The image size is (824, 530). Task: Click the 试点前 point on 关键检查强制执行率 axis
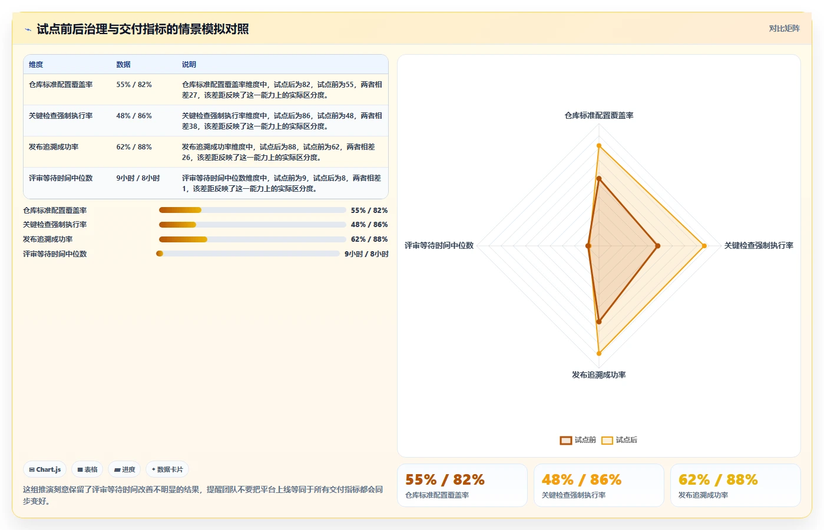[x=657, y=246]
